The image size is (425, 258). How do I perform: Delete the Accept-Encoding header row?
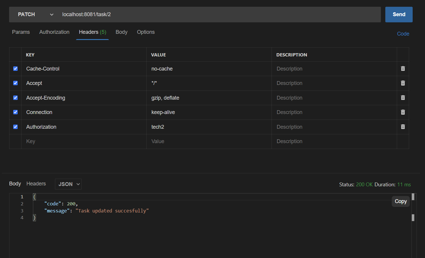[403, 98]
